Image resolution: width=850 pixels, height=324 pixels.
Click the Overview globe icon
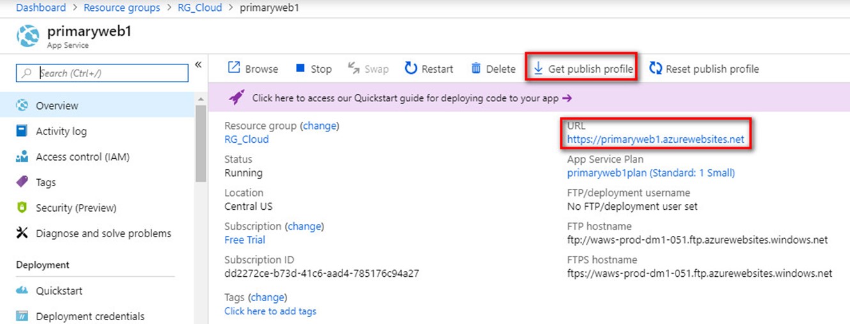pyautogui.click(x=22, y=105)
